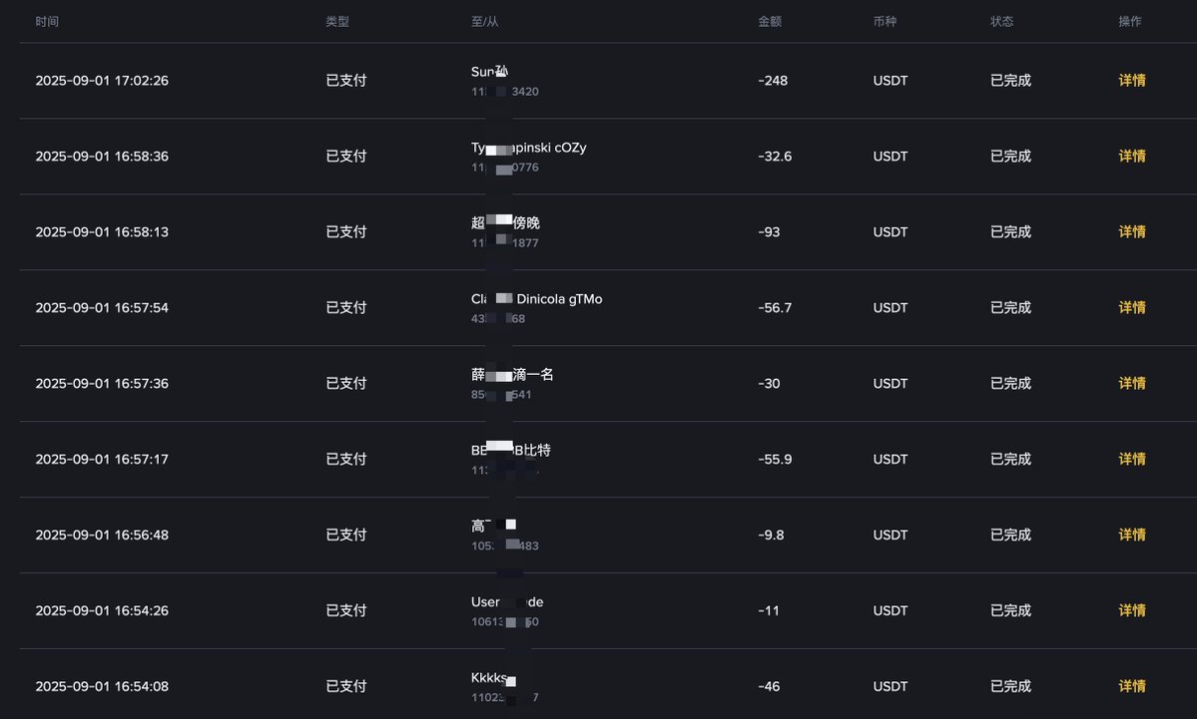Click the 币种 column header
This screenshot has width=1197, height=719.
[x=885, y=21]
